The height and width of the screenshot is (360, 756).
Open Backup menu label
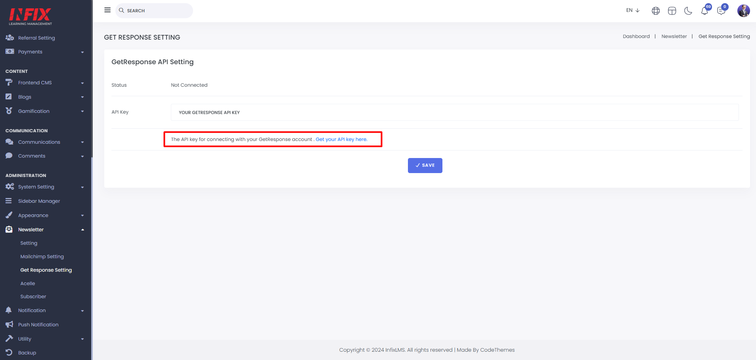point(27,353)
